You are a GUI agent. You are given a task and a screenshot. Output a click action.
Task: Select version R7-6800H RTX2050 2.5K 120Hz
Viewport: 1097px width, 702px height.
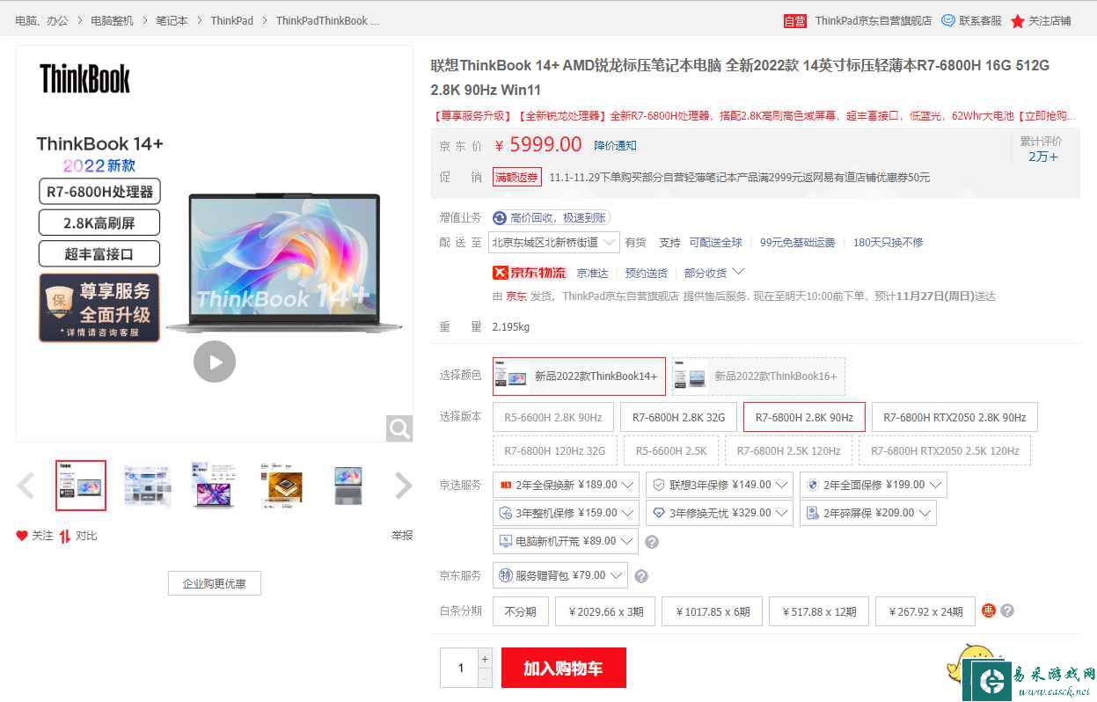tap(945, 450)
